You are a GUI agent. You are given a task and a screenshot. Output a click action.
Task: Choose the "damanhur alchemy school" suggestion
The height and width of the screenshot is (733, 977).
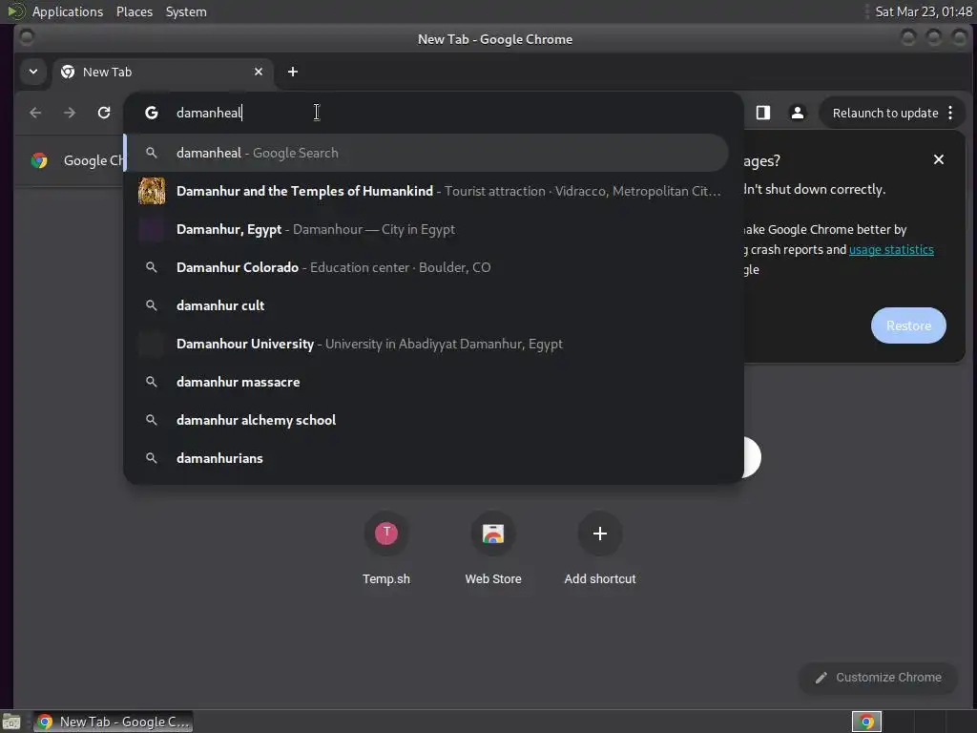click(426, 420)
